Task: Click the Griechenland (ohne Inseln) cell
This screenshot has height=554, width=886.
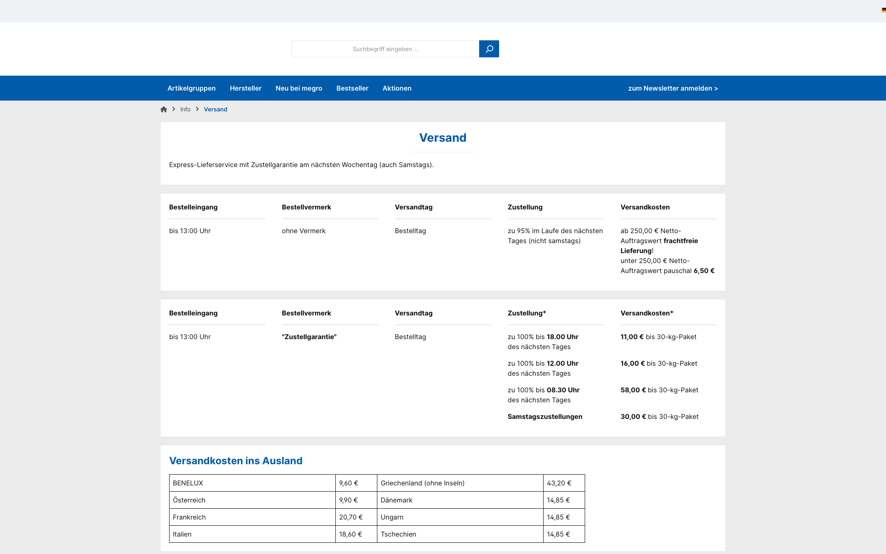Action: 460,483
